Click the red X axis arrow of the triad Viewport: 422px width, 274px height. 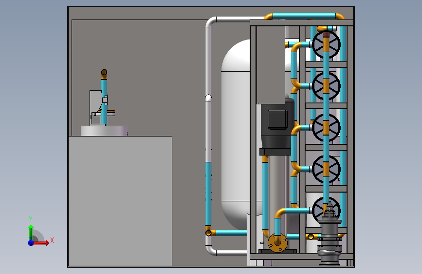(x=40, y=243)
